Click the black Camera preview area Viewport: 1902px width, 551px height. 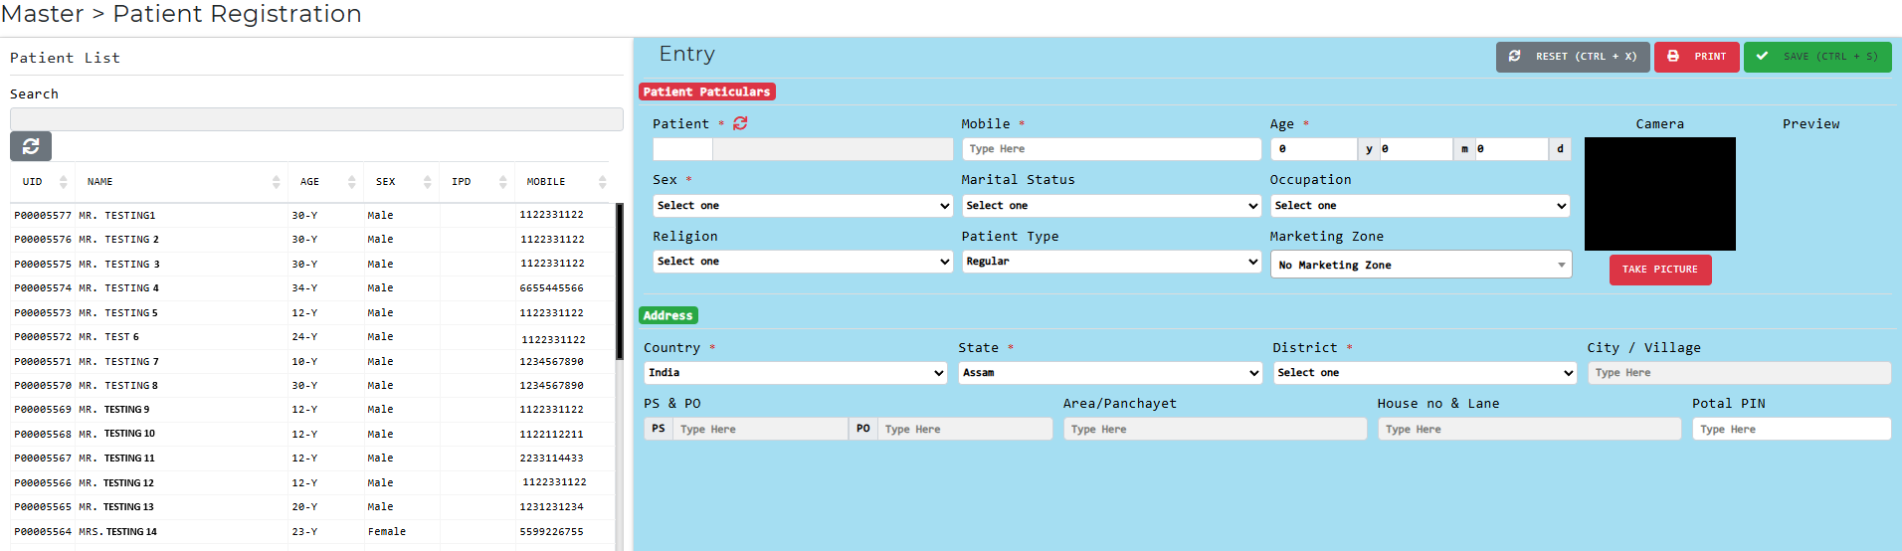1660,194
